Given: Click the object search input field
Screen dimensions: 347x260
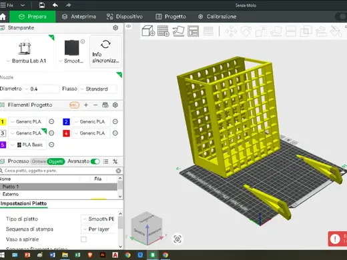Looking at the screenshot, I should pyautogui.click(x=59, y=171).
